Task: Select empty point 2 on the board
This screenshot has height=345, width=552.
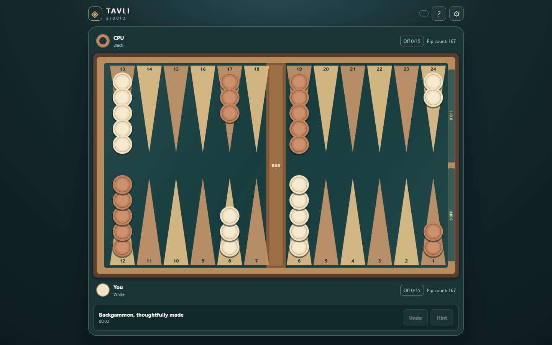Action: click(x=406, y=222)
